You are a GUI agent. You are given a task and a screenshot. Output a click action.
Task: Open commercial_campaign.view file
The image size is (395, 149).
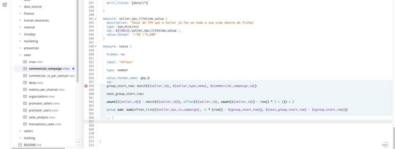coord(49,69)
